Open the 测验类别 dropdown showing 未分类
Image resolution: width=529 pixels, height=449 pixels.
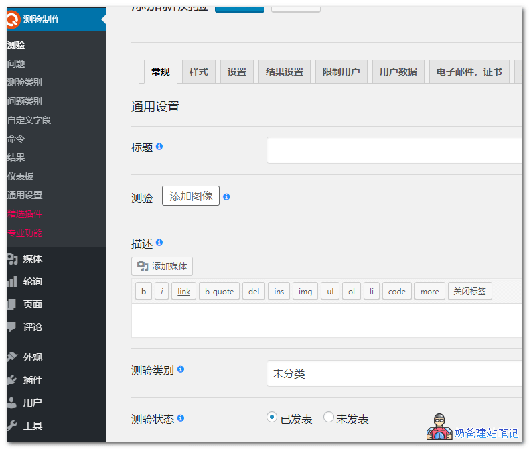[x=394, y=373]
